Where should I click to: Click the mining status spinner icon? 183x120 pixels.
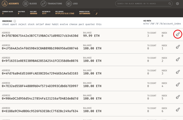[95, 13]
